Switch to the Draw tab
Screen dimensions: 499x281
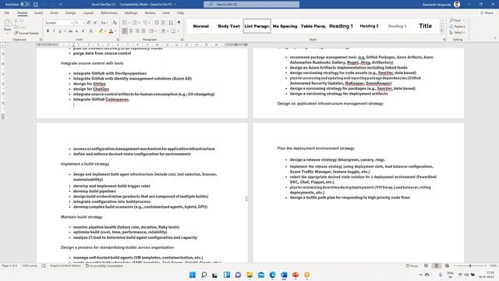pos(54,12)
